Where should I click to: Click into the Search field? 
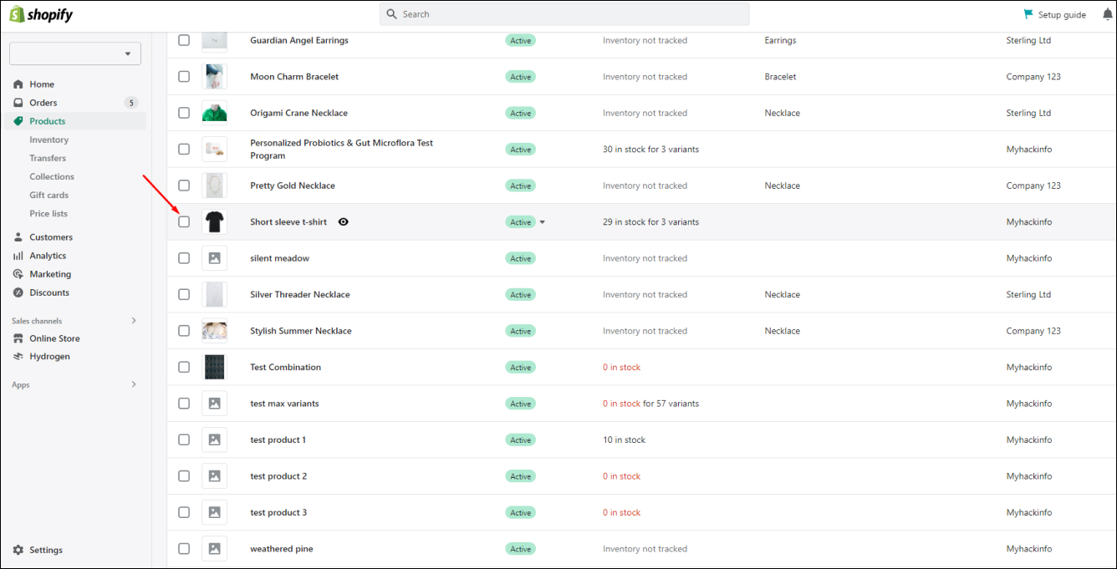tap(564, 14)
